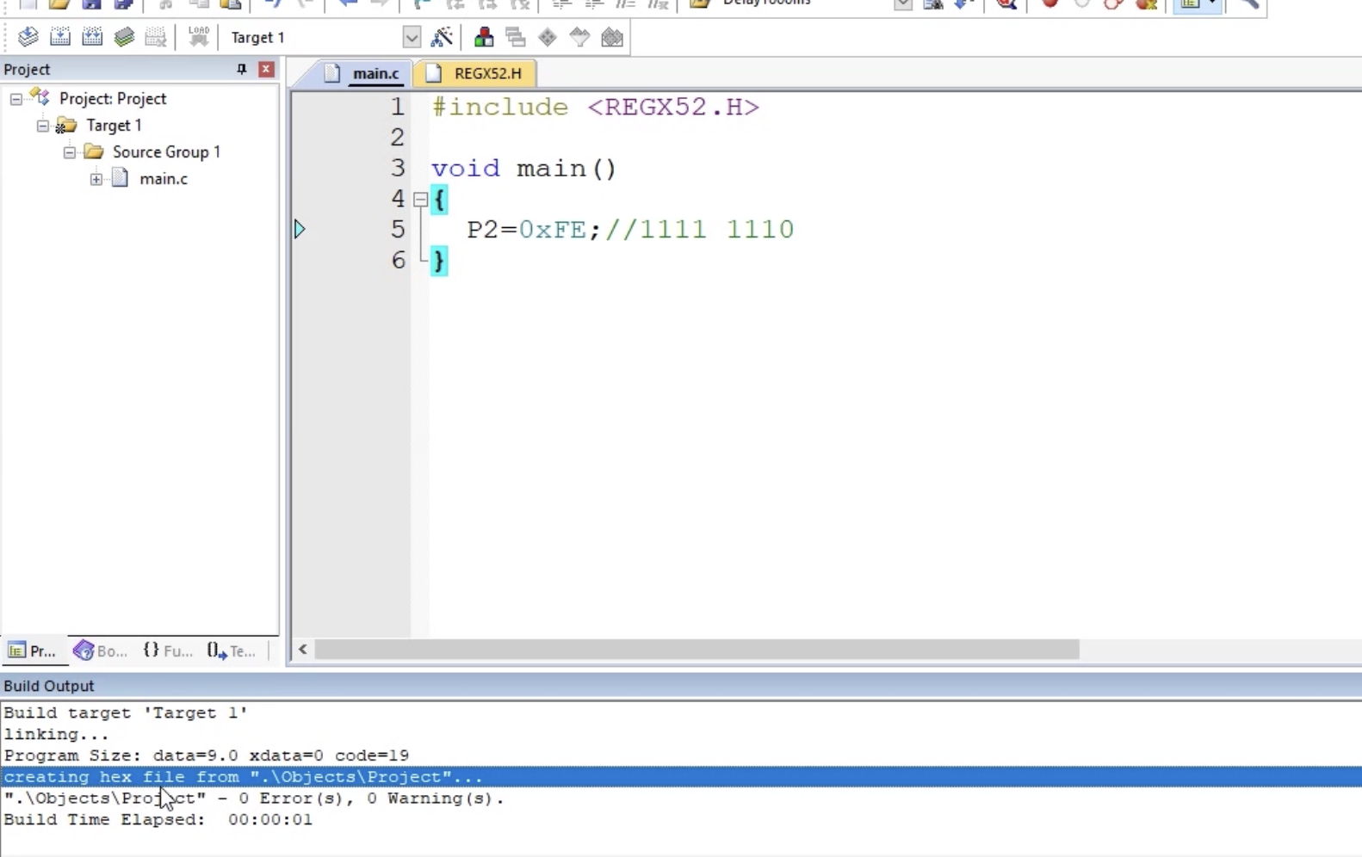Click the '//1111 1110' comment

pyautogui.click(x=700, y=230)
